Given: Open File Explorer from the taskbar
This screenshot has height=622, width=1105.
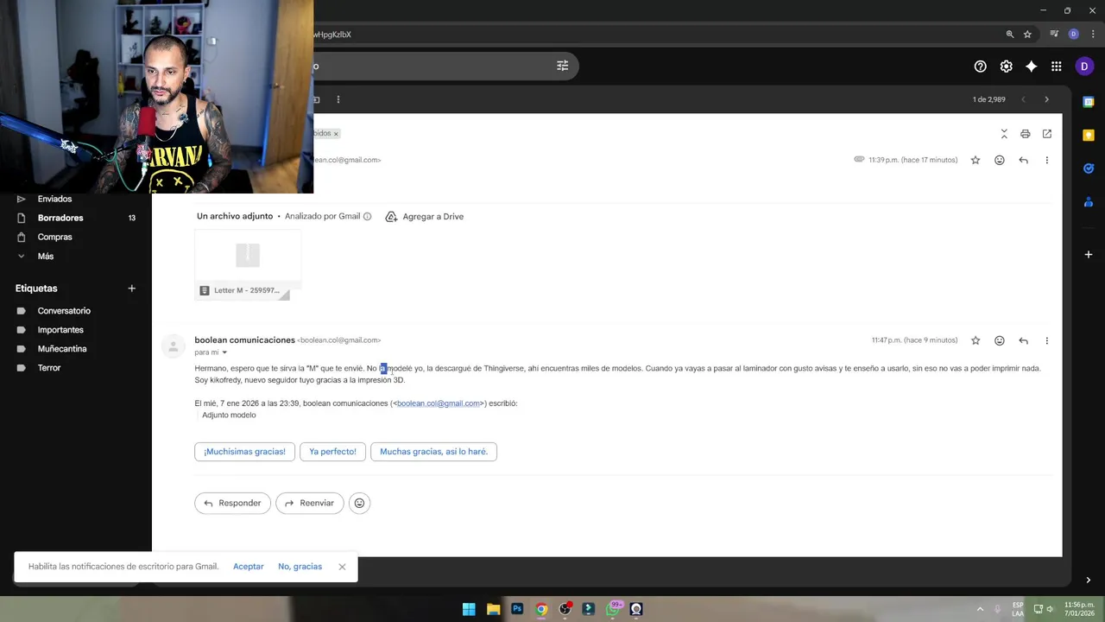Looking at the screenshot, I should pyautogui.click(x=493, y=609).
